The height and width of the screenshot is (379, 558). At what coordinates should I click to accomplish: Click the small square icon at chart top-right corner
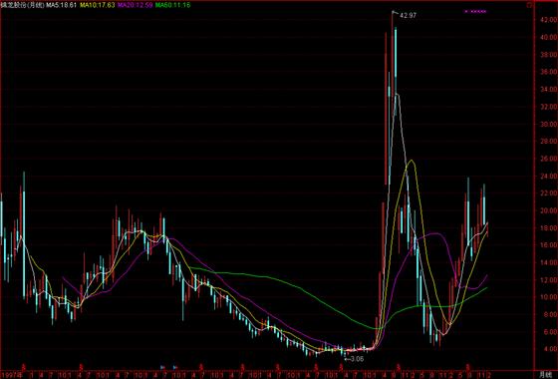[x=529, y=5]
